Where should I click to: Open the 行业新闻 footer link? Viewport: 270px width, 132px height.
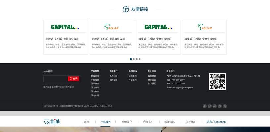click(133, 80)
